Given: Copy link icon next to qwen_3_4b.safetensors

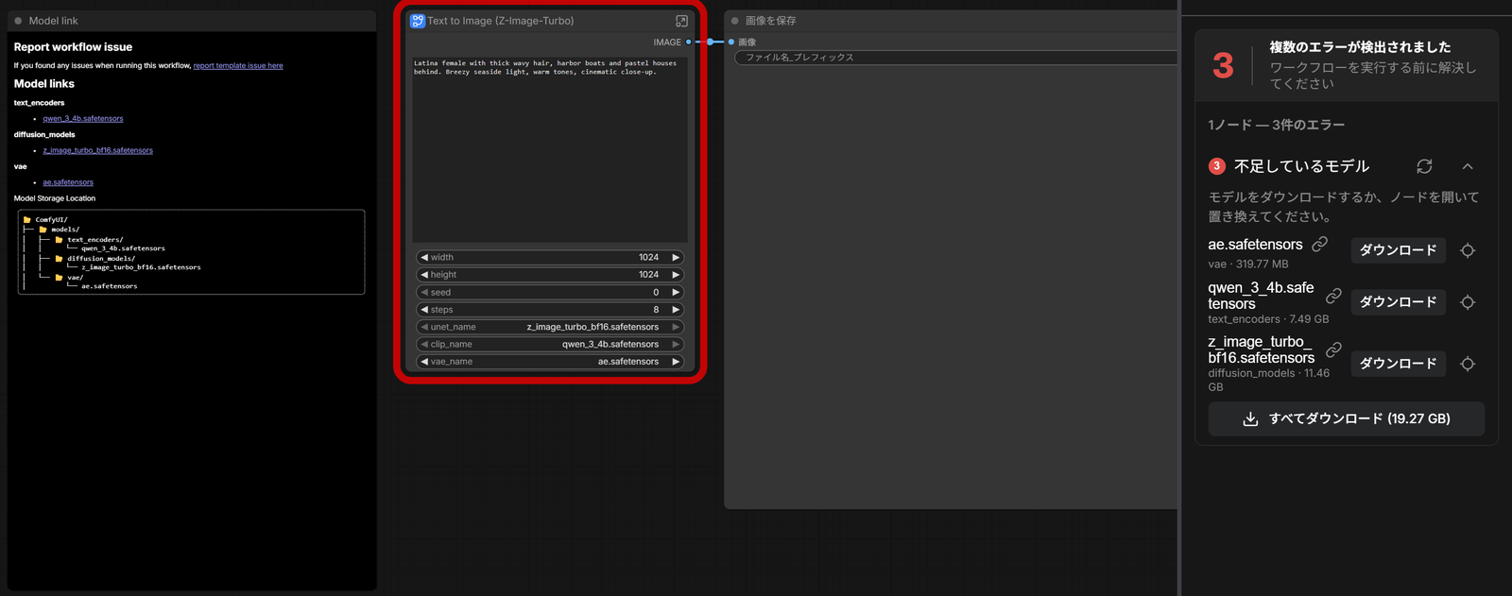Looking at the screenshot, I should [1333, 296].
